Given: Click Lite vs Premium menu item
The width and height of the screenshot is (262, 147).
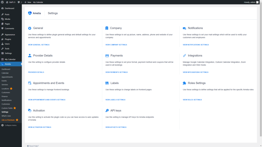Looking at the screenshot, I should 8,120.
